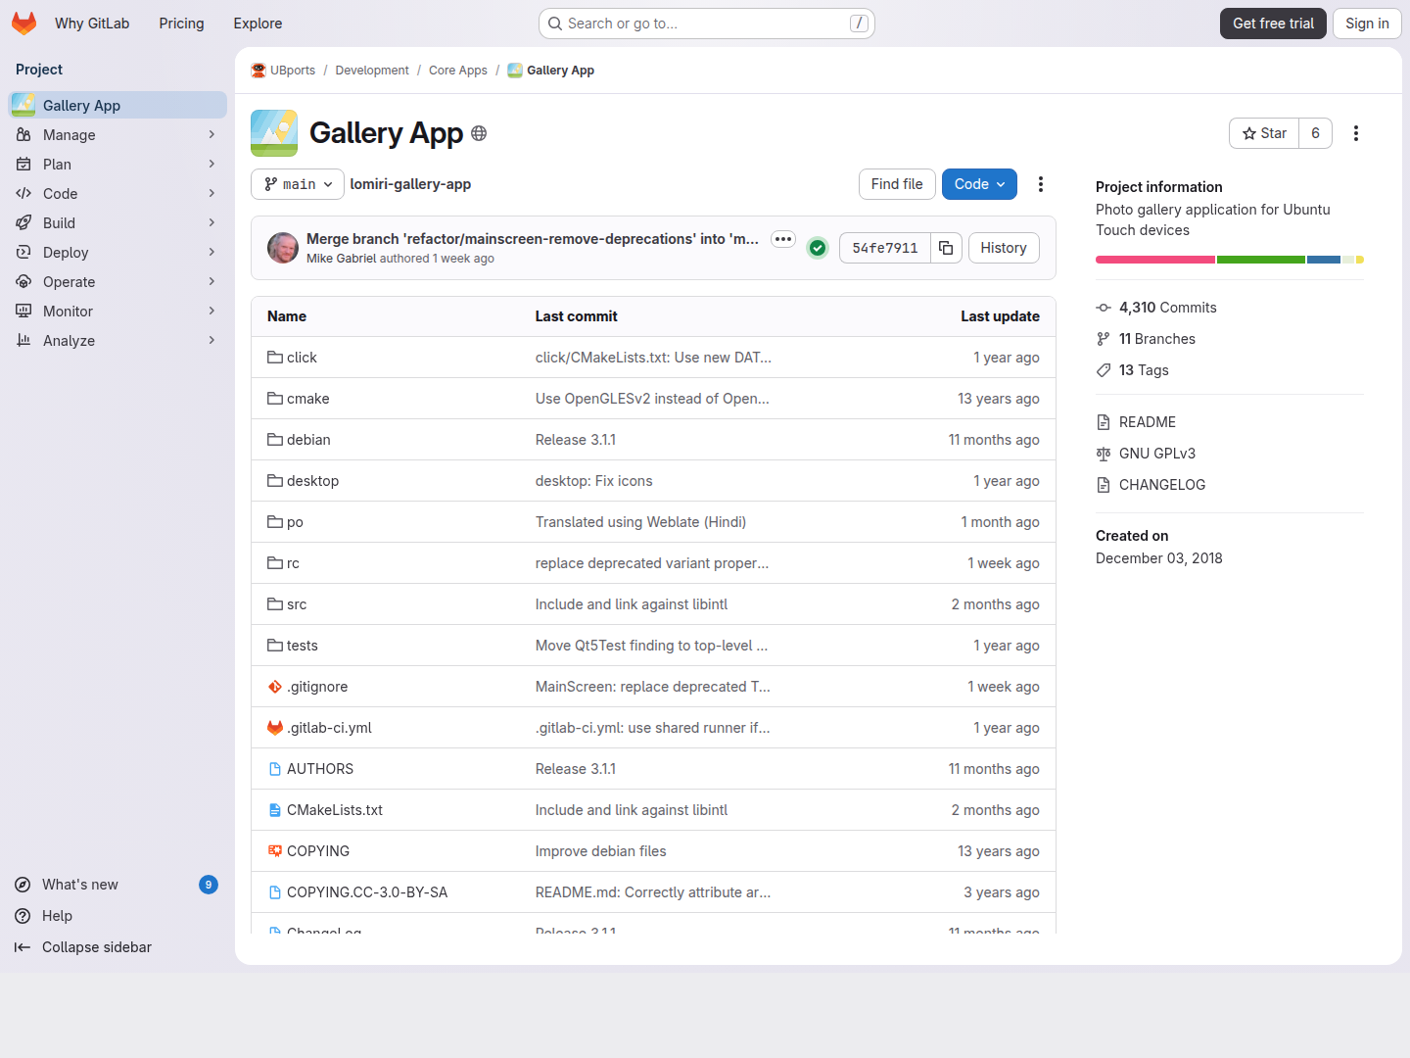1410x1058 pixels.
Task: Expand the Monitor sidebar section
Action: tap(117, 312)
